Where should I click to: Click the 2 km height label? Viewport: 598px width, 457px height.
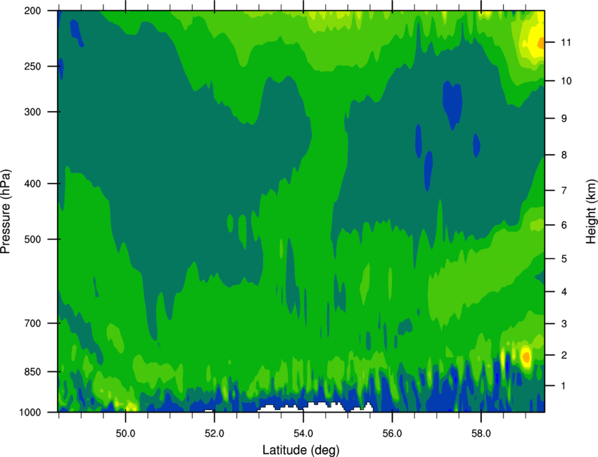click(564, 355)
